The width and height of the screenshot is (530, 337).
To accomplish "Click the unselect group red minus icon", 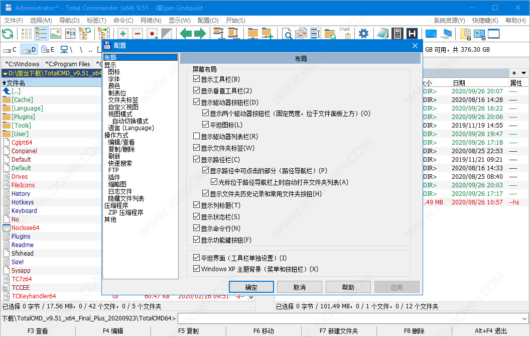I will (137, 34).
